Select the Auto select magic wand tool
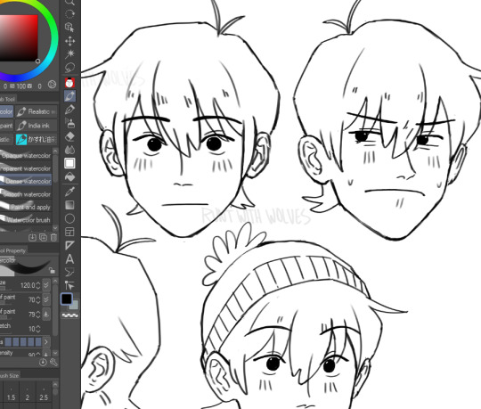The width and height of the screenshot is (481, 409). [x=70, y=54]
